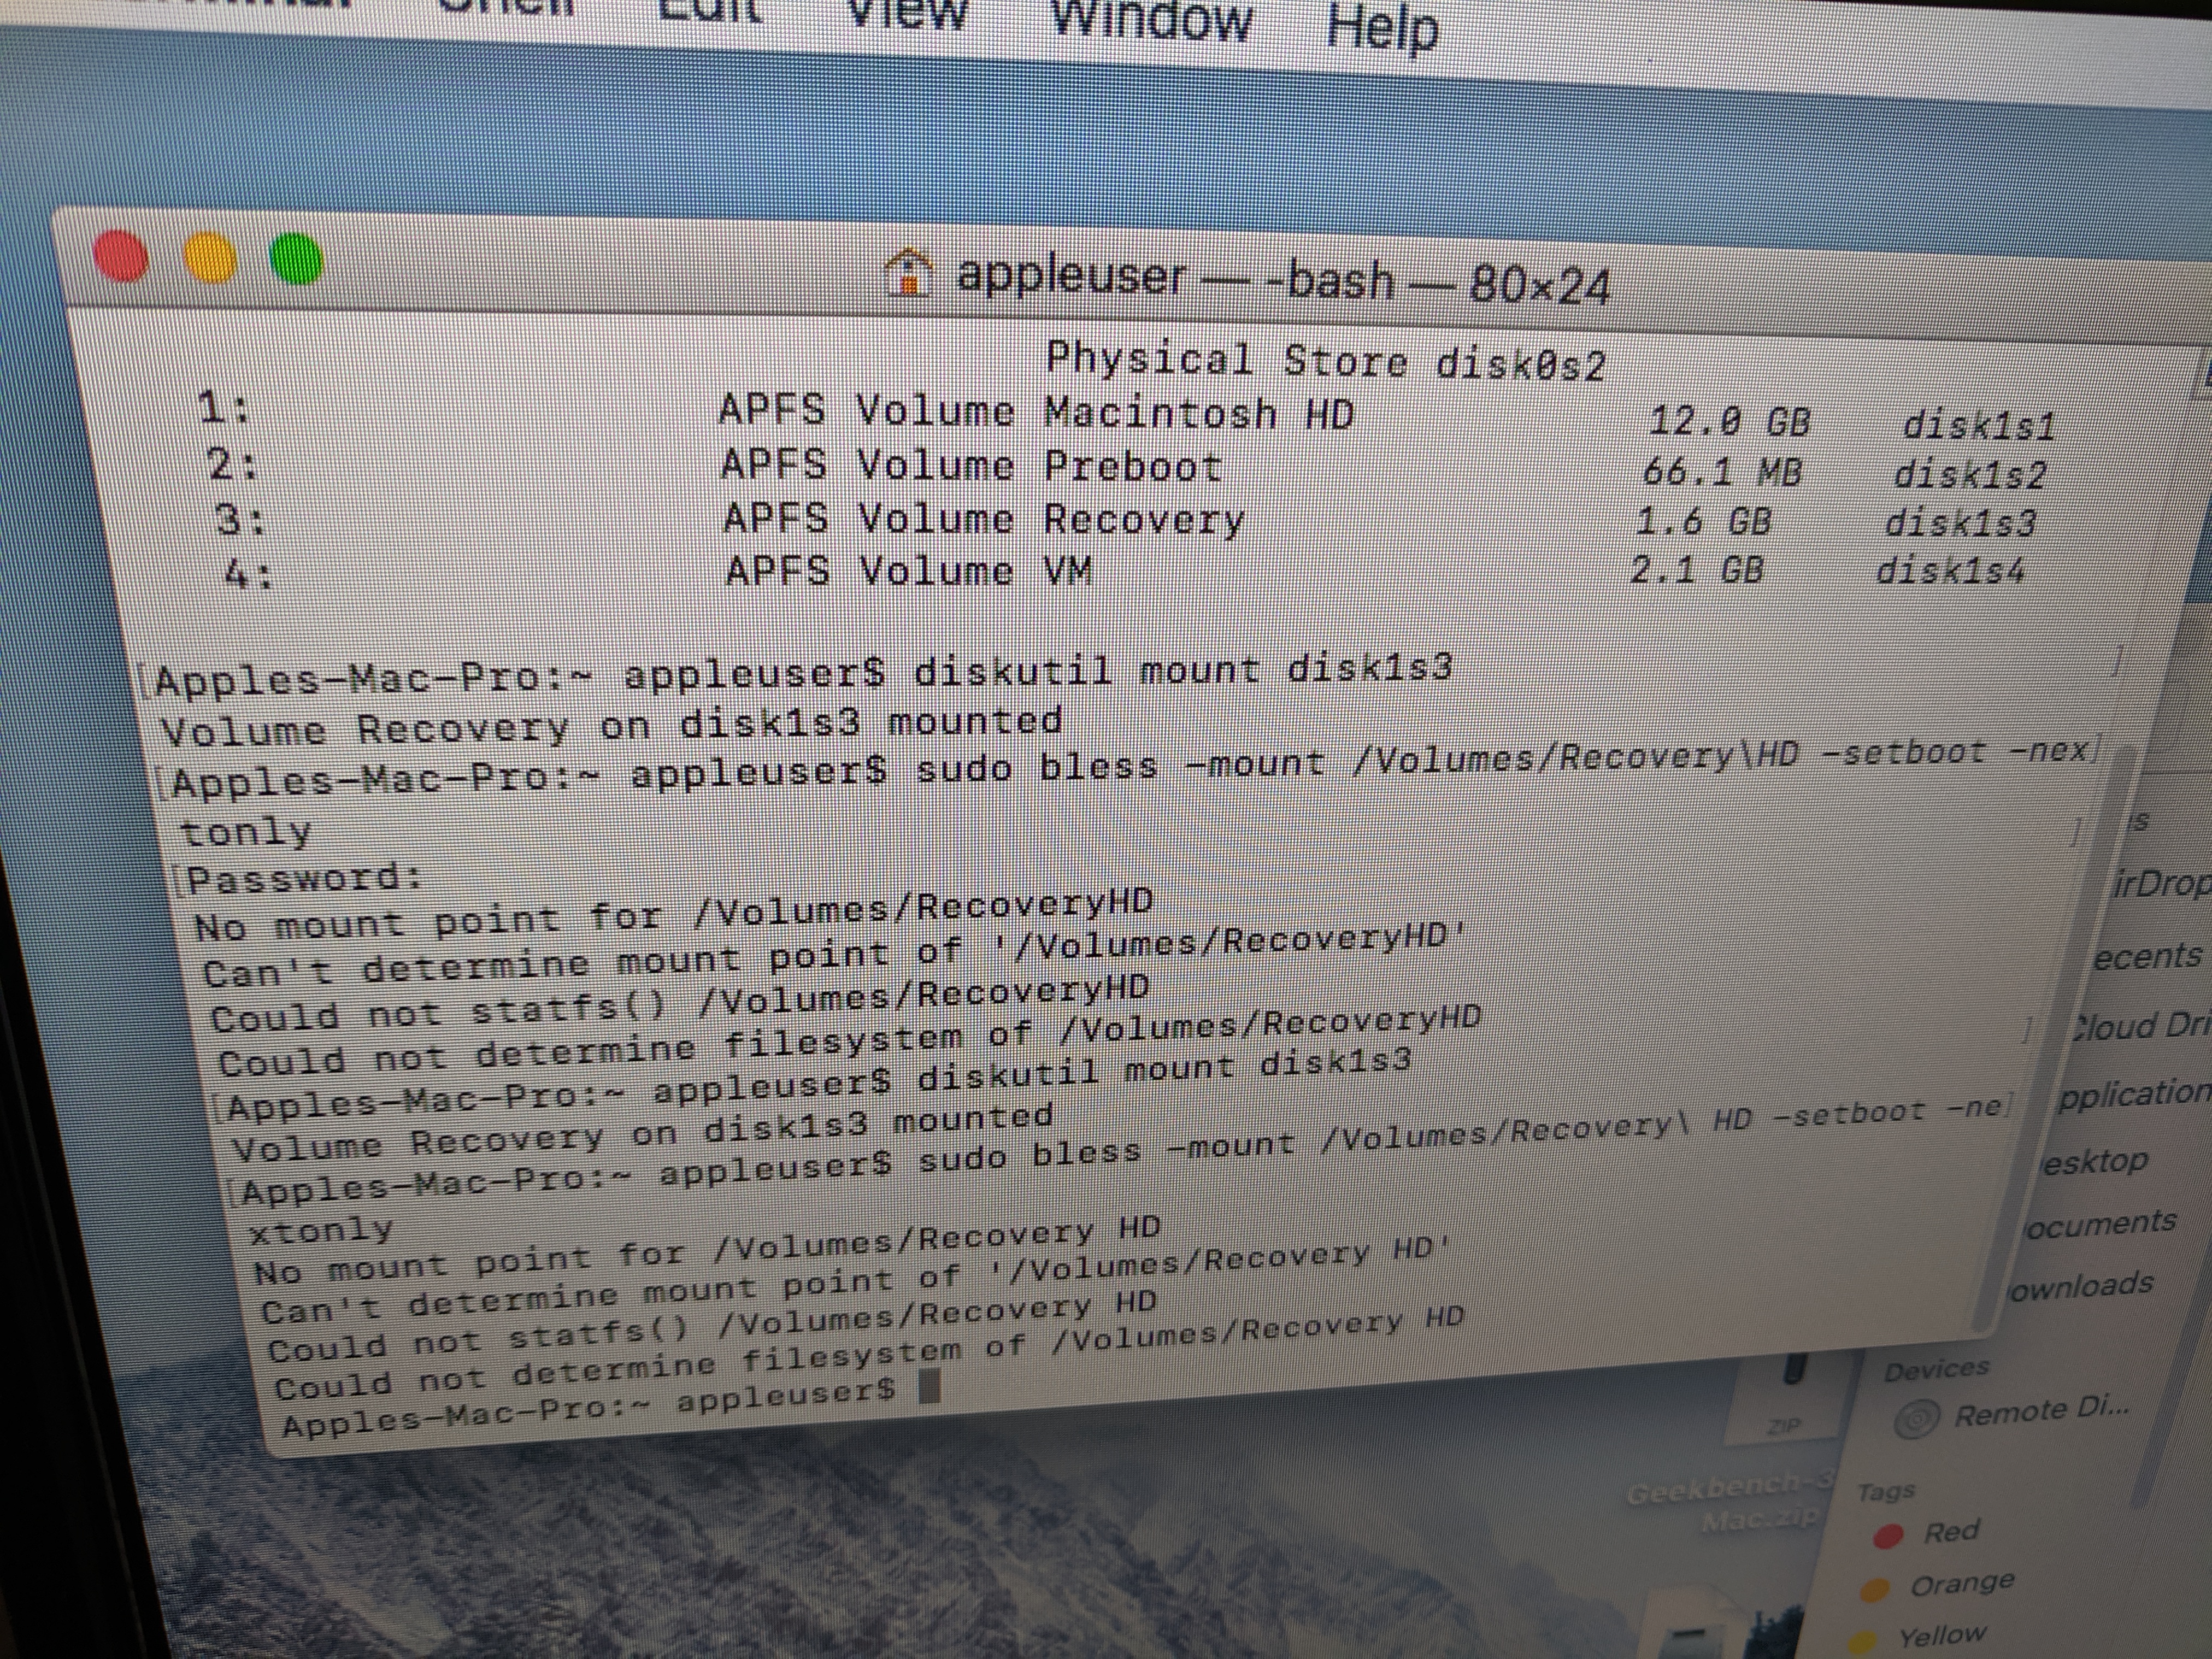Image resolution: width=2212 pixels, height=1659 pixels.
Task: Maximize Terminal window with green button
Action: 297,259
